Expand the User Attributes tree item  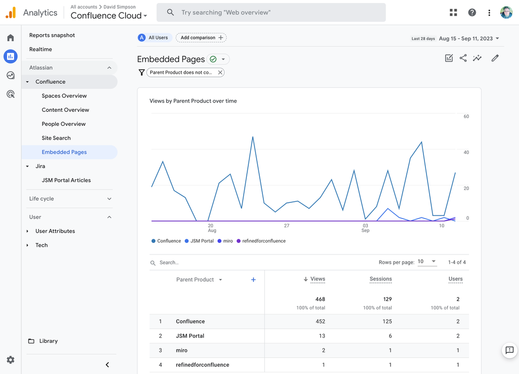[x=28, y=231]
